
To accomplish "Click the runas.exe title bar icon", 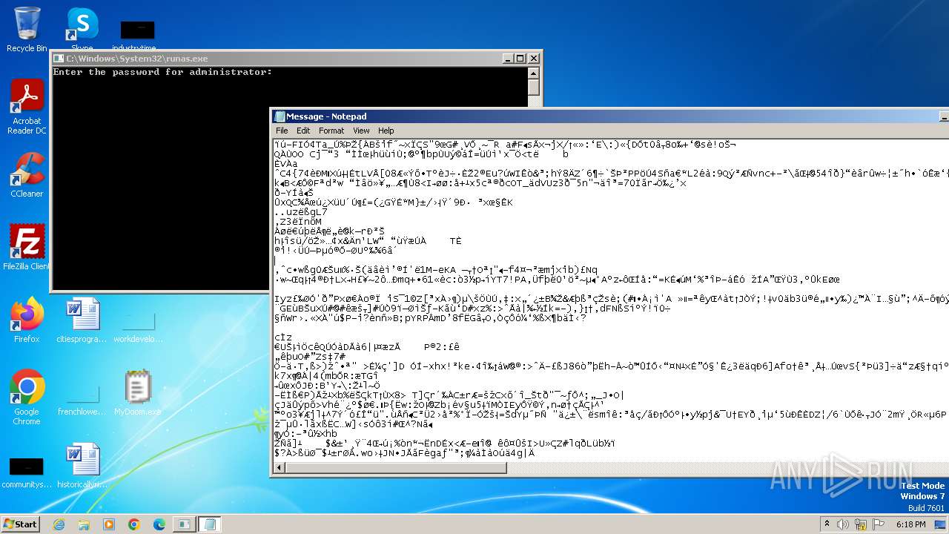I will 59,59.
